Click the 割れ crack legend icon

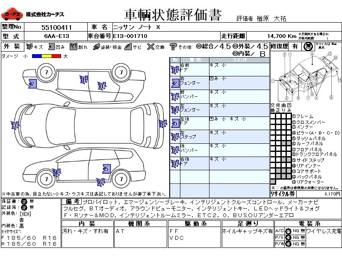73,47
